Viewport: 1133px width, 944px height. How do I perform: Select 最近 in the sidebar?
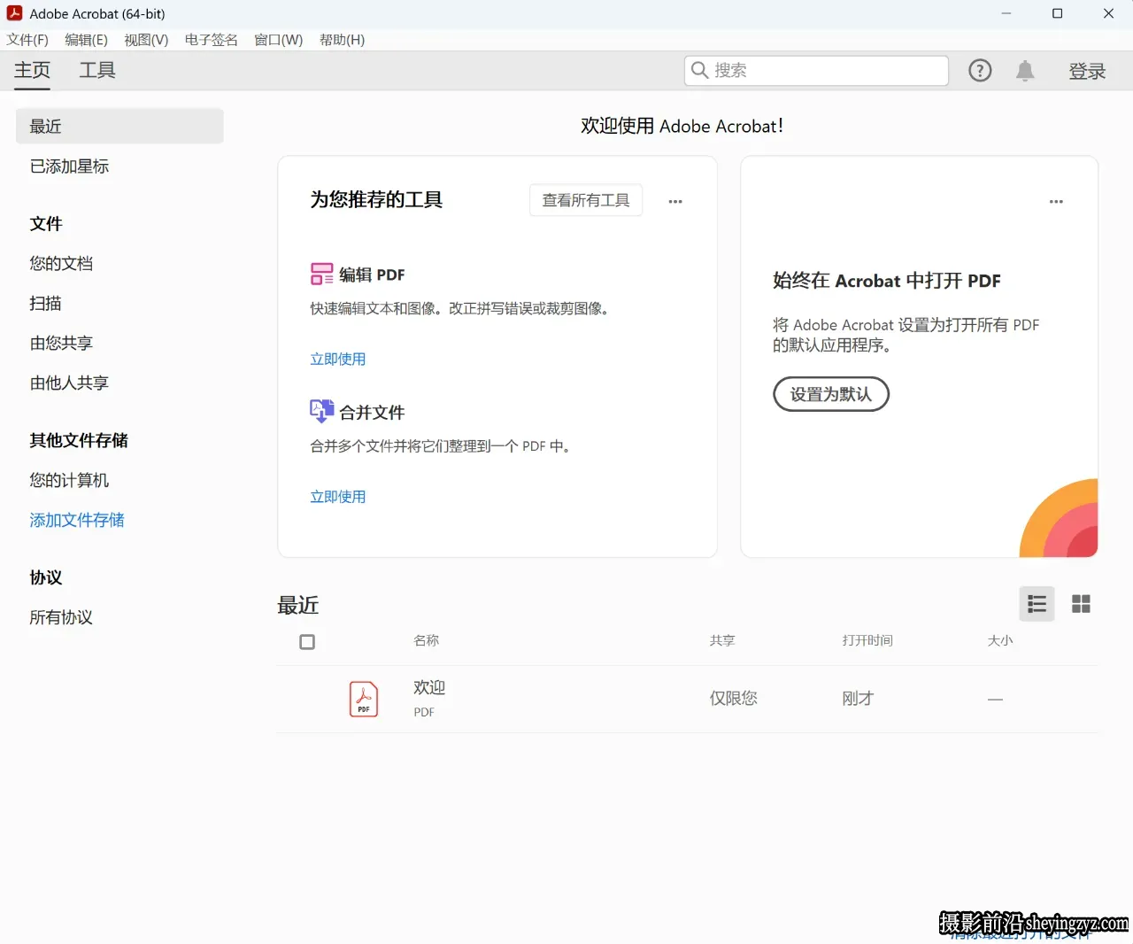click(119, 126)
